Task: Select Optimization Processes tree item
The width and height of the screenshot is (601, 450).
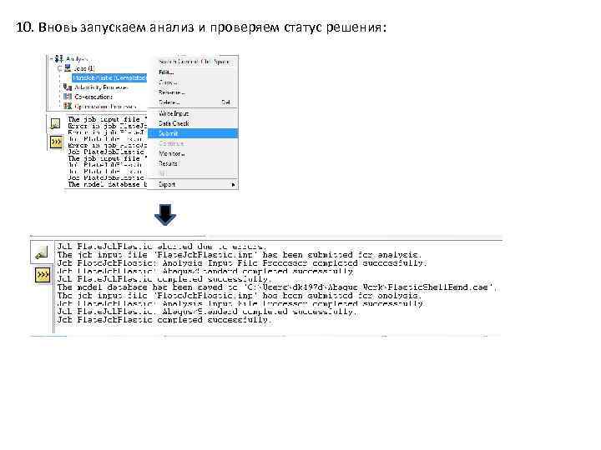Action: tap(105, 107)
